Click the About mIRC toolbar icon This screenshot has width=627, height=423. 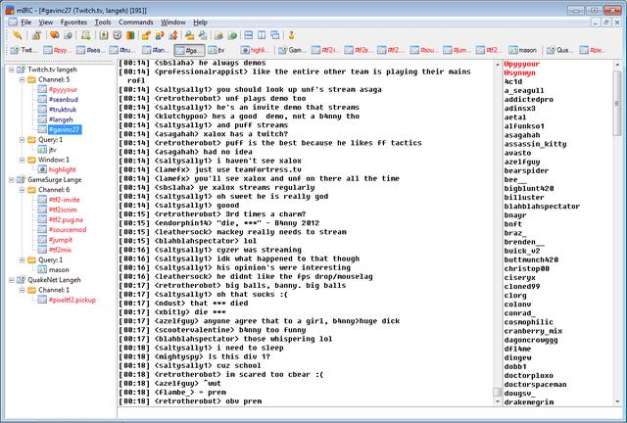pyautogui.click(x=292, y=34)
